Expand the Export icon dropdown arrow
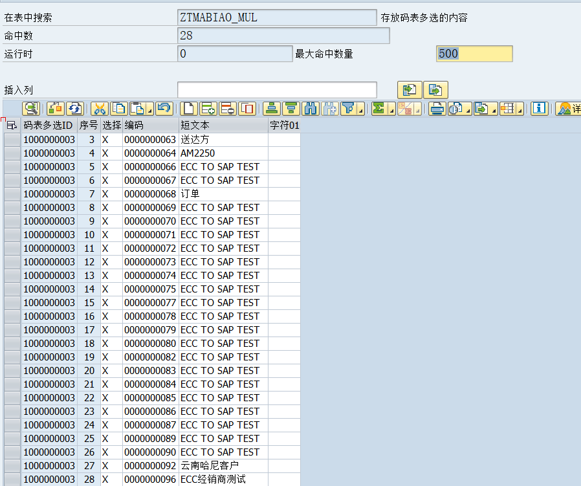The image size is (581, 486). (x=494, y=110)
